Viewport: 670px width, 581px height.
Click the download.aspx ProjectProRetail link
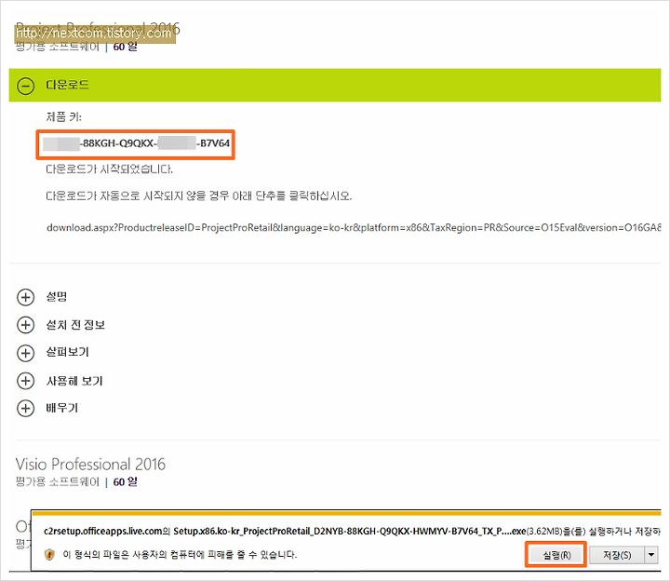point(354,227)
